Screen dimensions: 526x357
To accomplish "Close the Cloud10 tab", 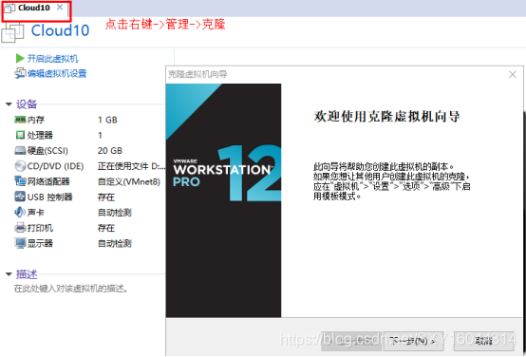I will 60,8.
